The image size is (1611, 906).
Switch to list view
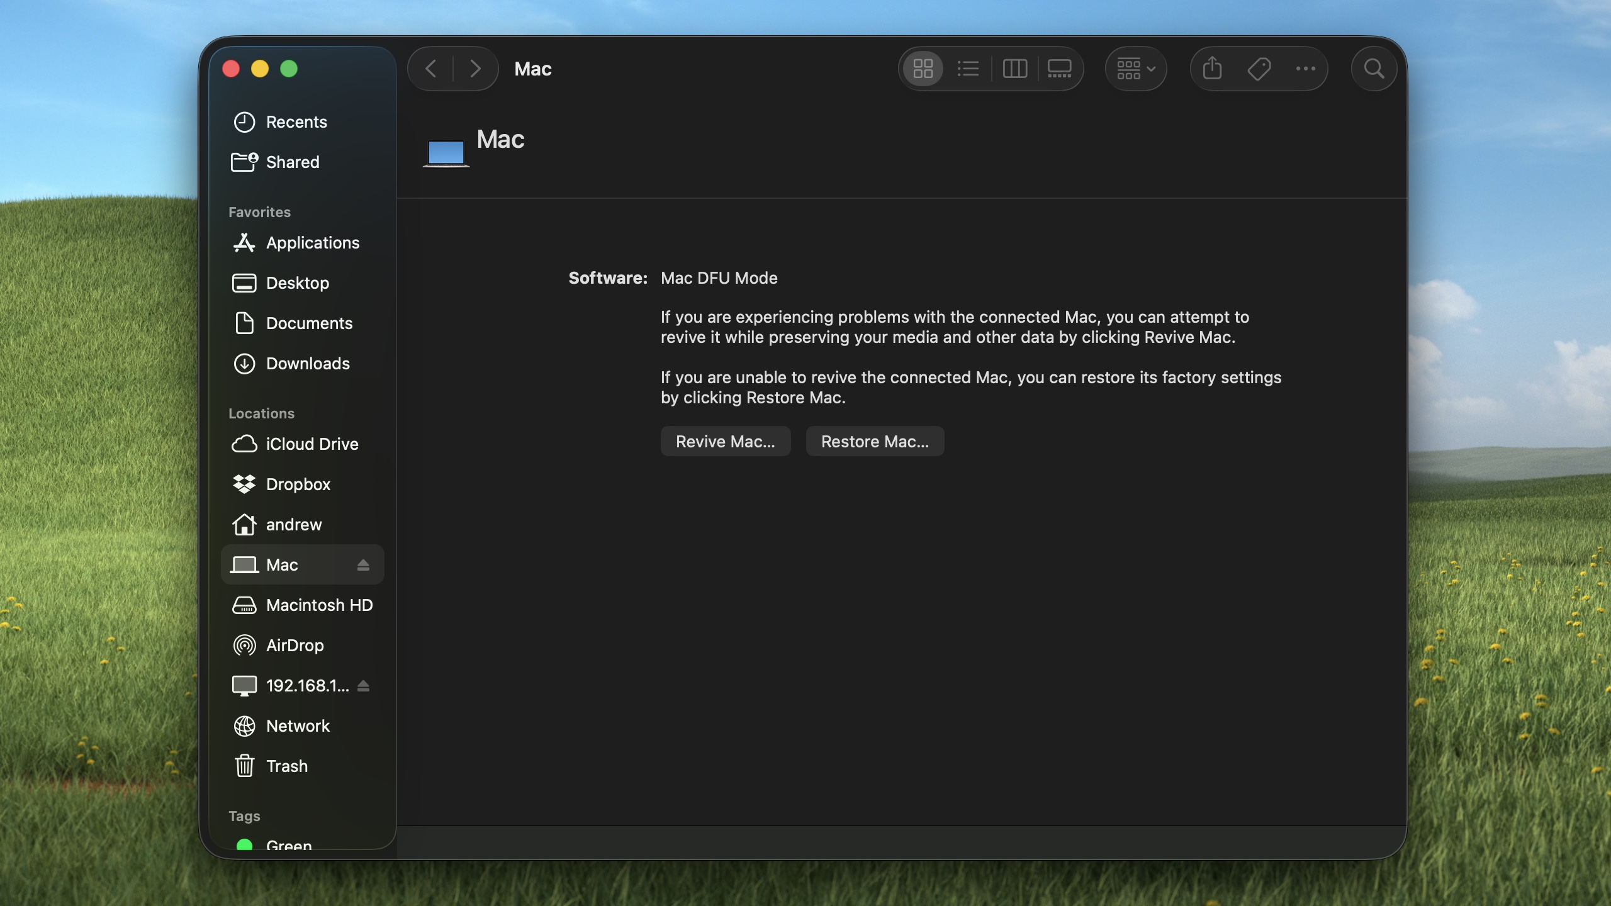[968, 69]
